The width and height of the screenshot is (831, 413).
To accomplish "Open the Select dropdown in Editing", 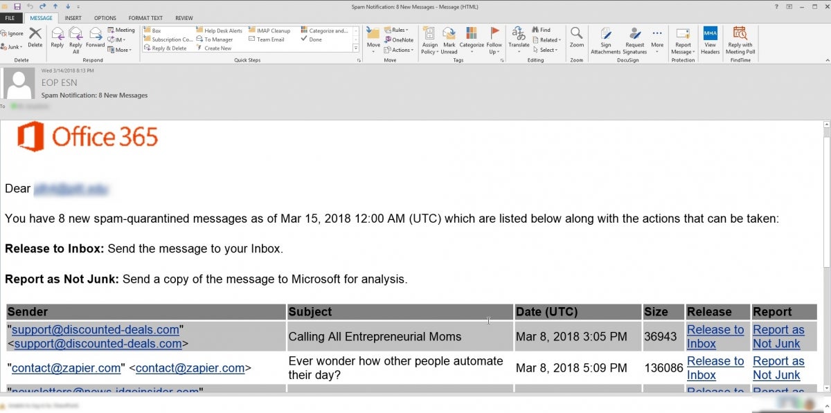I will (x=545, y=50).
